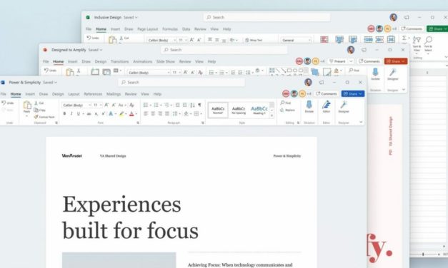
Task: Expand the bullets list dropdown in Word
Action: pos(150,105)
